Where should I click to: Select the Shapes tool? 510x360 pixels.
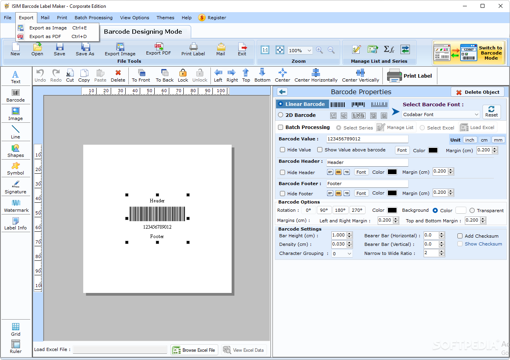(16, 151)
